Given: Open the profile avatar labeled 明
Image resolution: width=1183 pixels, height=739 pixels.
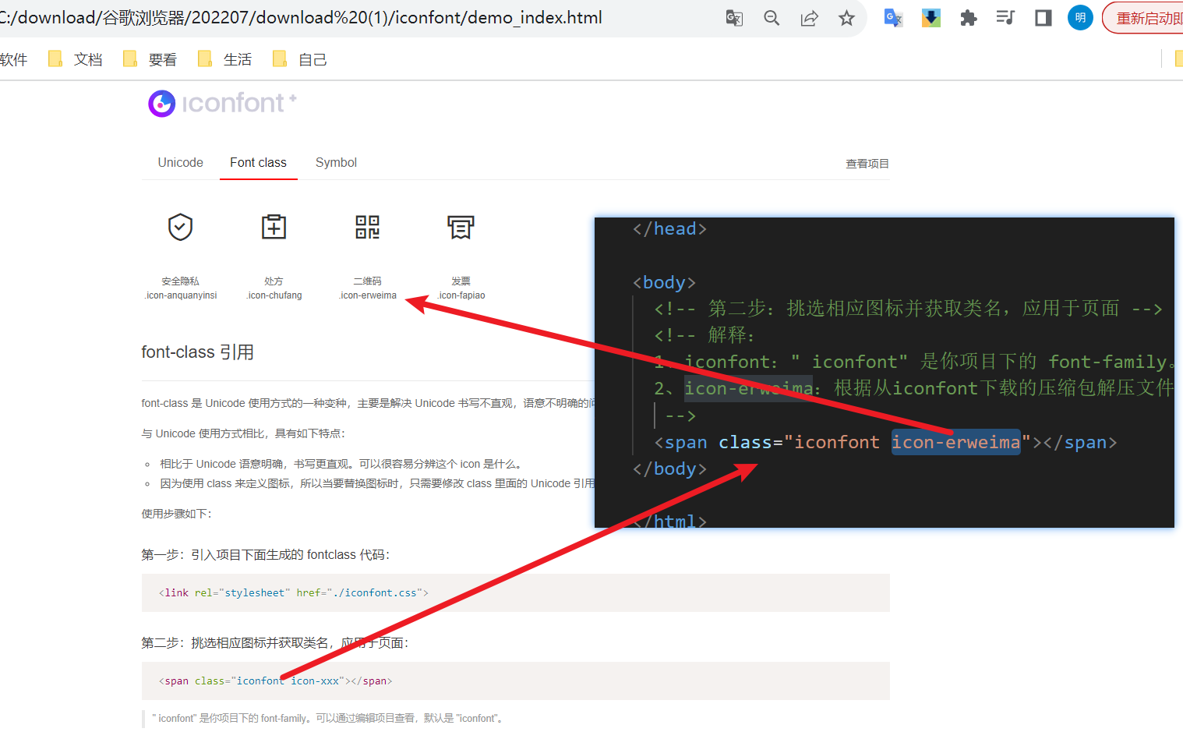Looking at the screenshot, I should (1080, 18).
